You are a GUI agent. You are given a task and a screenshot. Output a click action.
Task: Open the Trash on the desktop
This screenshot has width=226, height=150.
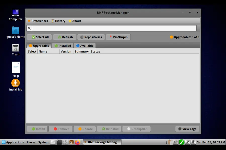coord(16,47)
